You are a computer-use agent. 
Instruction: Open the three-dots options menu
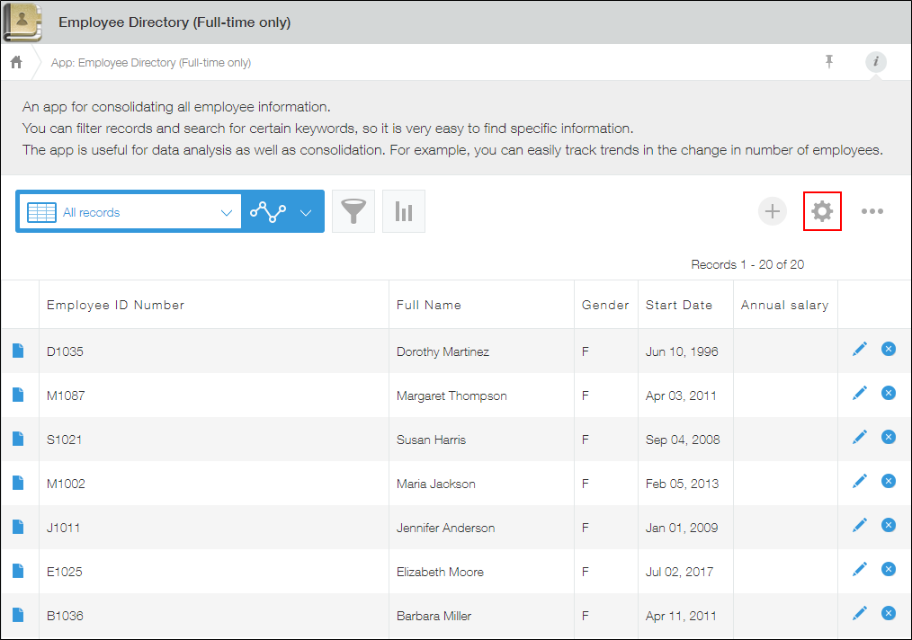pos(872,211)
